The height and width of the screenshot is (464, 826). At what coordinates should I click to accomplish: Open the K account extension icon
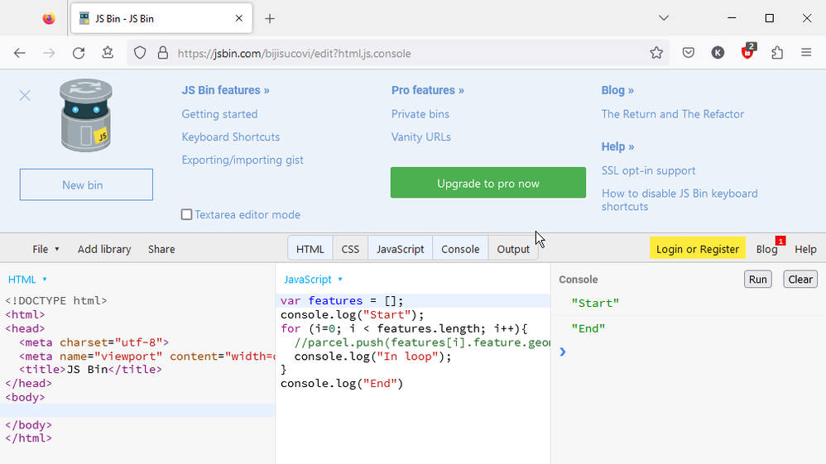click(718, 53)
